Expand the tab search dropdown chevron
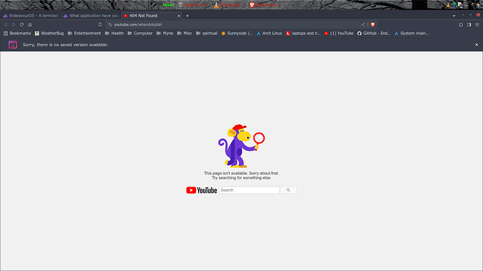This screenshot has width=483, height=271. [x=454, y=15]
